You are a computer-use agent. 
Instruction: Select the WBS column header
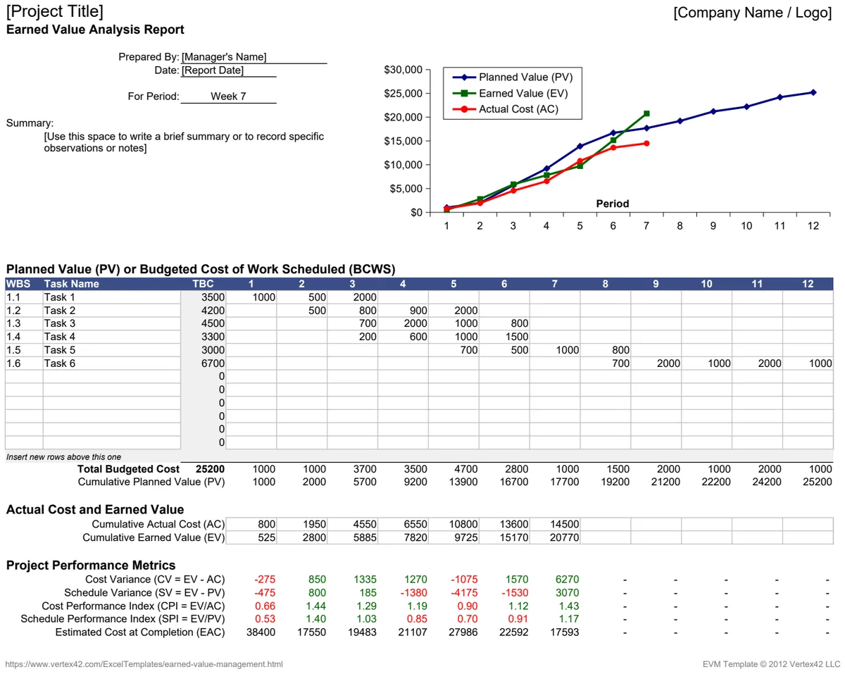click(24, 284)
